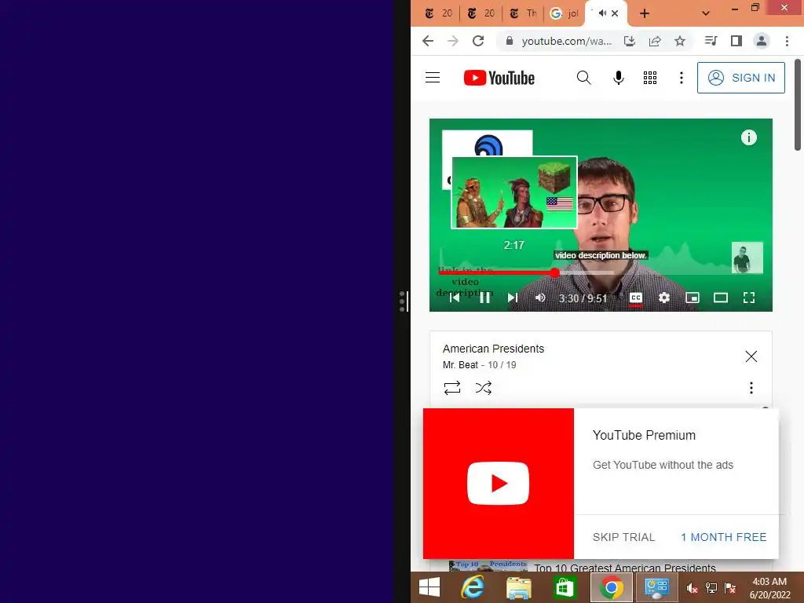Screen dimensions: 804x603
Task: Click the video scrubber handle
Action: 554,272
